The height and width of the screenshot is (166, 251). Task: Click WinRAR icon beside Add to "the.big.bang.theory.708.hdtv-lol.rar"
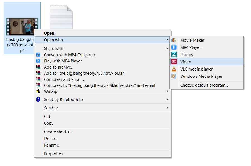click(38, 73)
